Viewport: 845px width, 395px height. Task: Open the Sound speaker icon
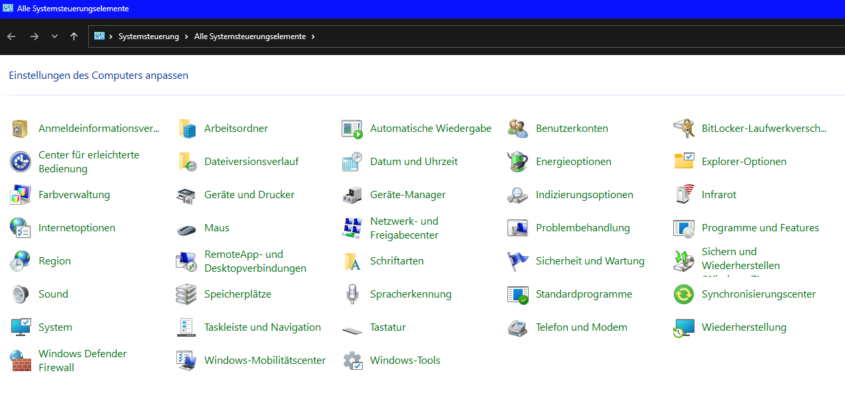click(x=21, y=294)
